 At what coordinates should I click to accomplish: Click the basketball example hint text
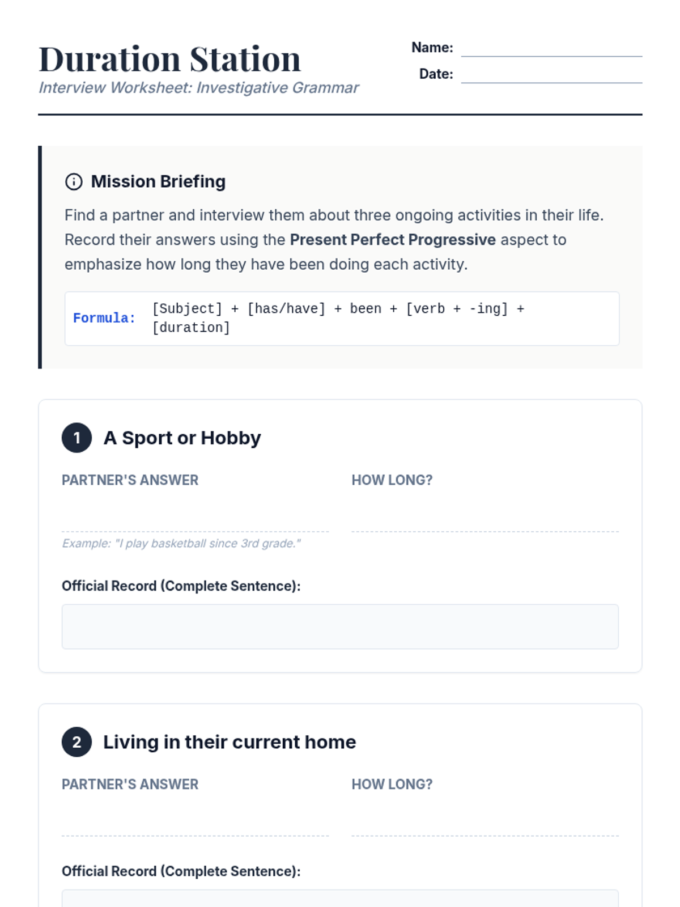(x=181, y=543)
